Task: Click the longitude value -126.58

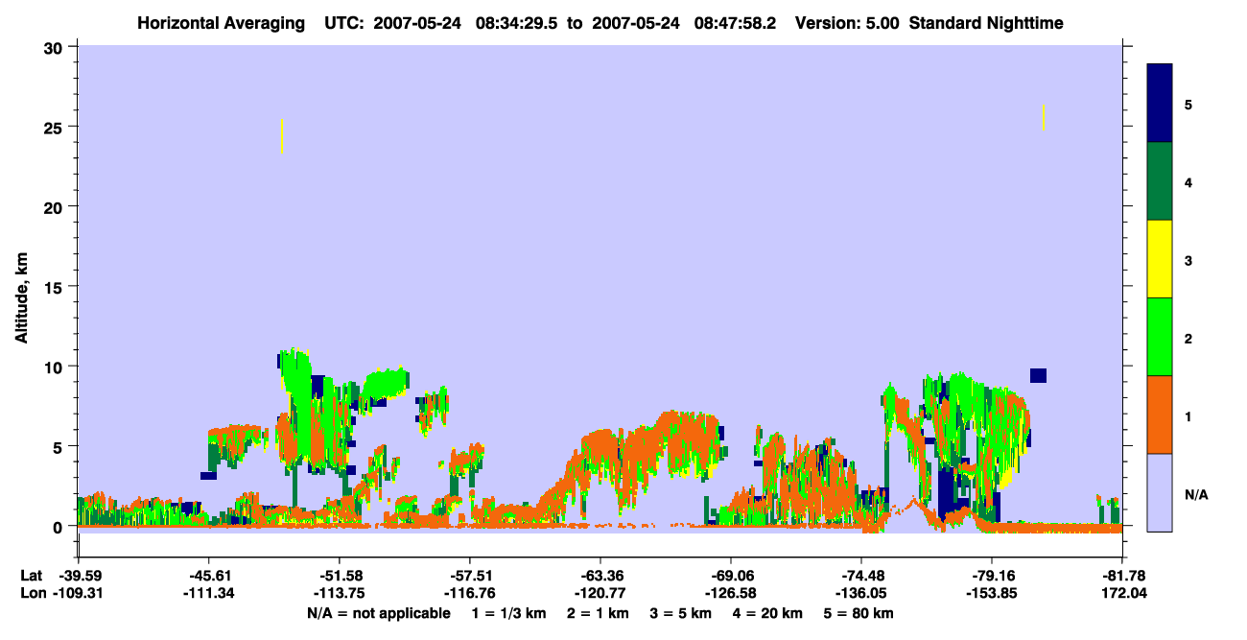Action: pyautogui.click(x=731, y=593)
